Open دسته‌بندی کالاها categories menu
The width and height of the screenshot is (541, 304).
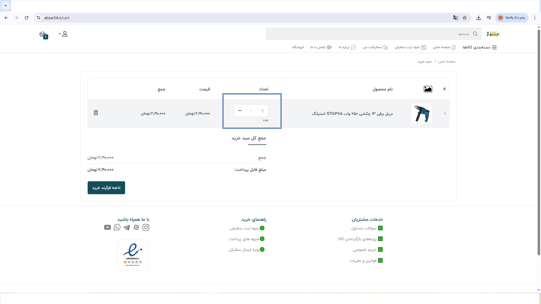click(x=480, y=47)
